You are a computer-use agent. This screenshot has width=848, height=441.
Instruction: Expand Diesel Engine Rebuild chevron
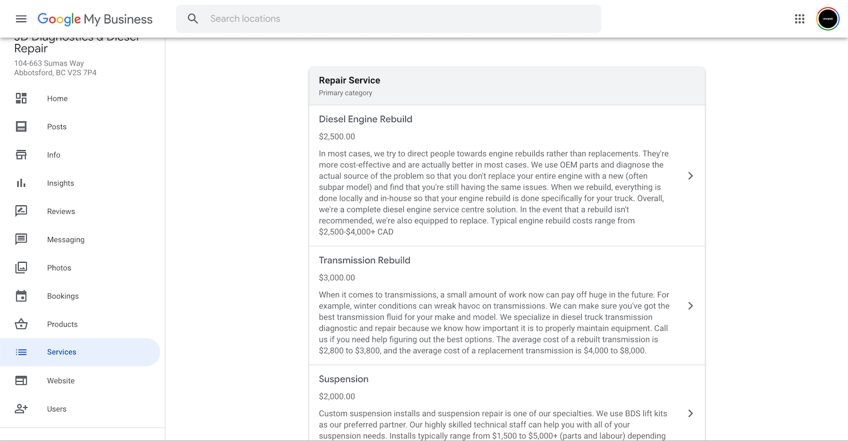pos(690,176)
